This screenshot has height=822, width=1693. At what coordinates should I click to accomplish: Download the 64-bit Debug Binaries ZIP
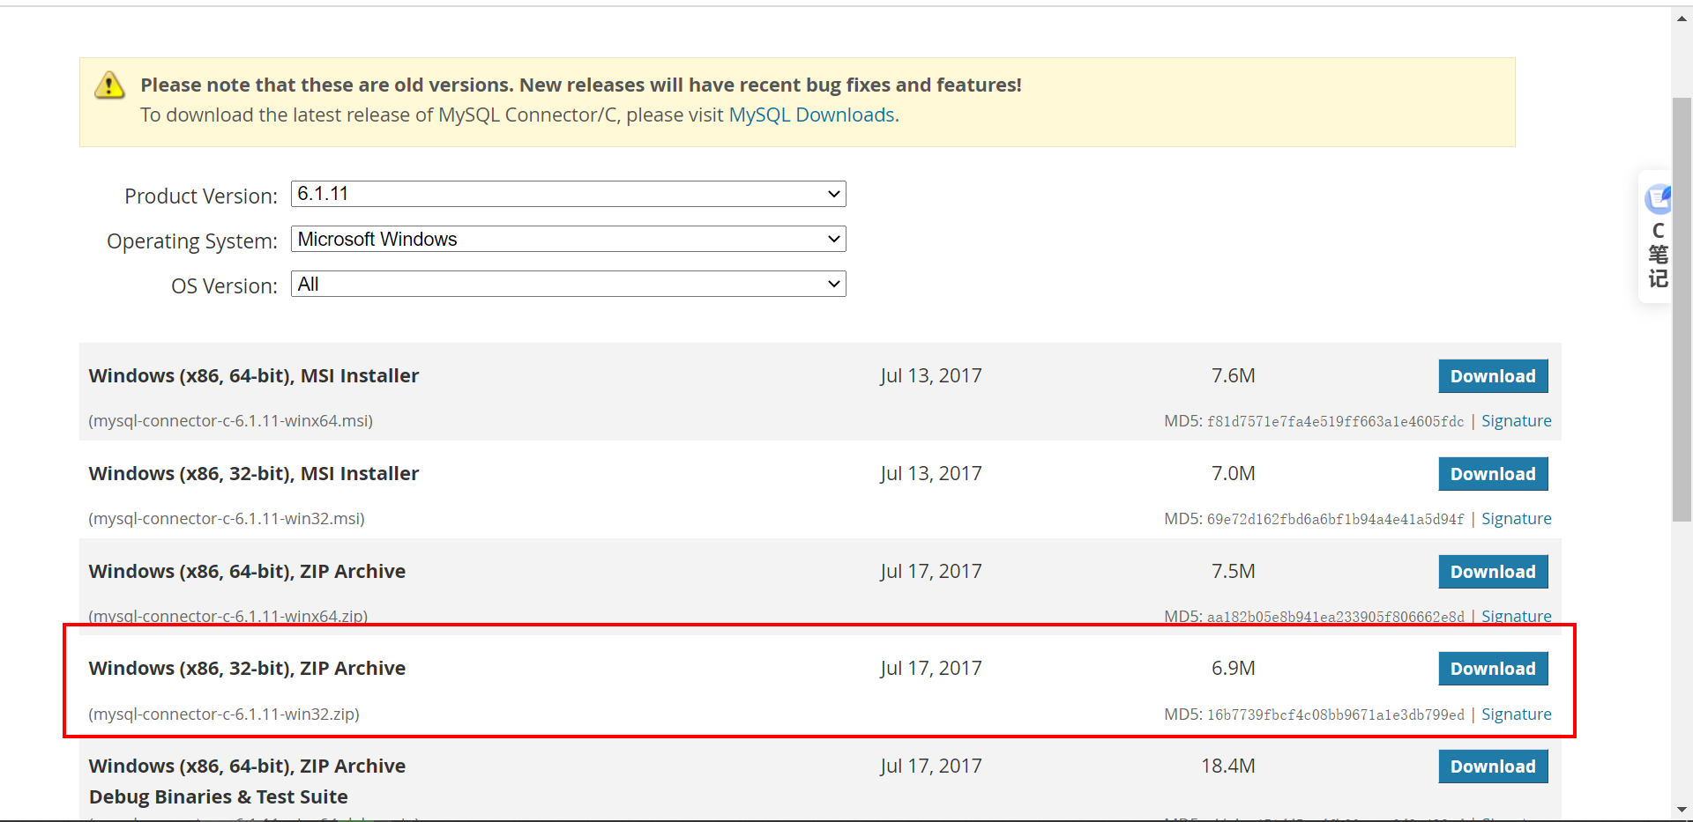tap(1492, 766)
